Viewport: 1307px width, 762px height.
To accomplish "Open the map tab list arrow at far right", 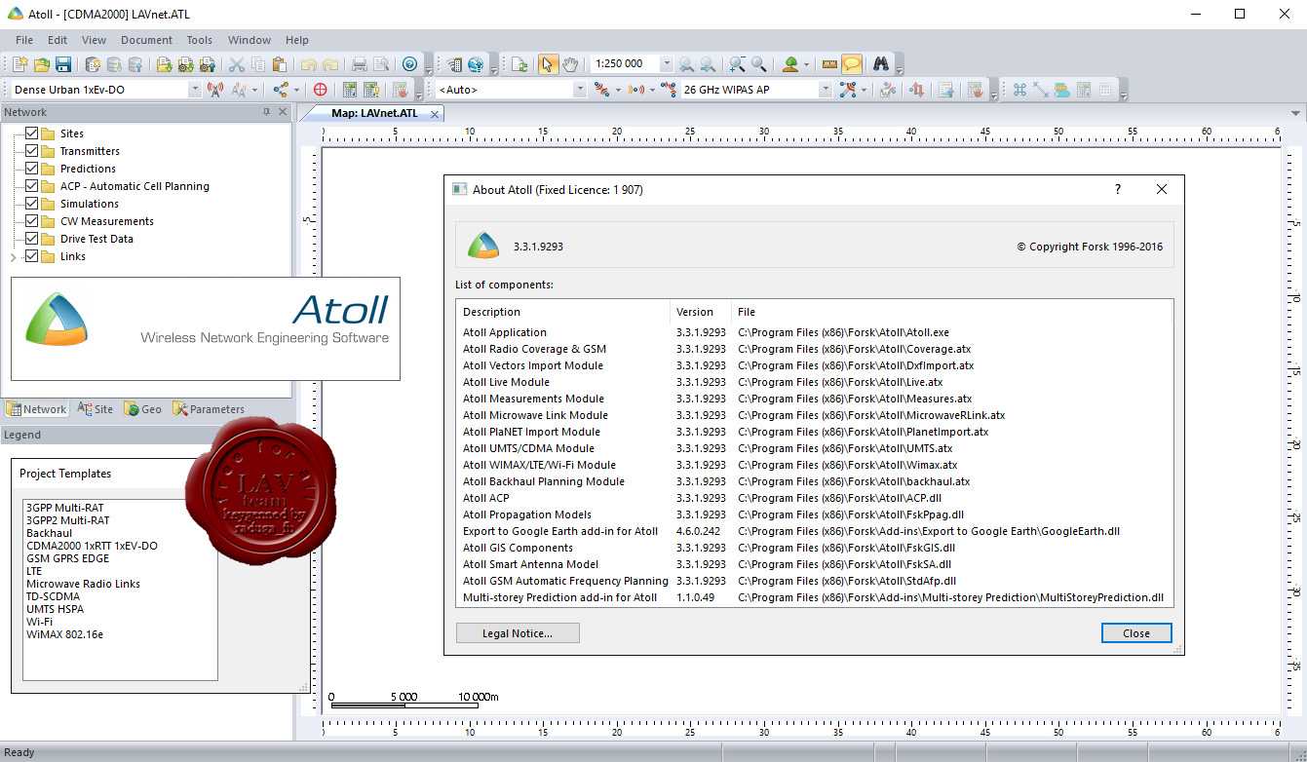I will point(1295,113).
